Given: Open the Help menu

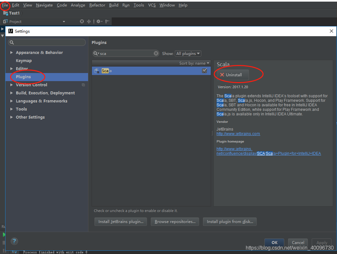Looking at the screenshot, I should [x=183, y=5].
